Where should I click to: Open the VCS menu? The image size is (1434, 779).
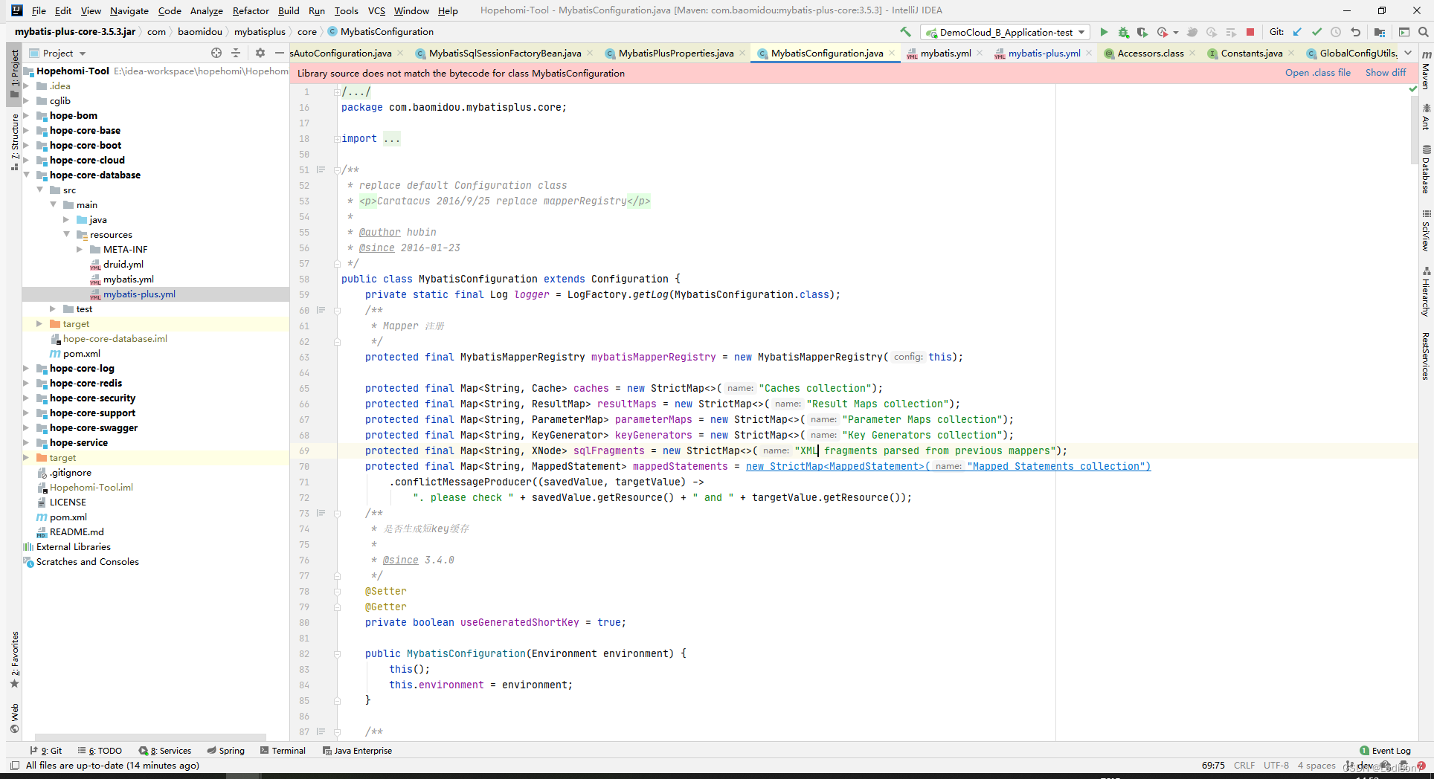(376, 10)
